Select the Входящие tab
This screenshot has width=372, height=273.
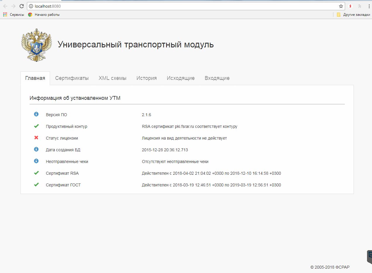tap(217, 78)
